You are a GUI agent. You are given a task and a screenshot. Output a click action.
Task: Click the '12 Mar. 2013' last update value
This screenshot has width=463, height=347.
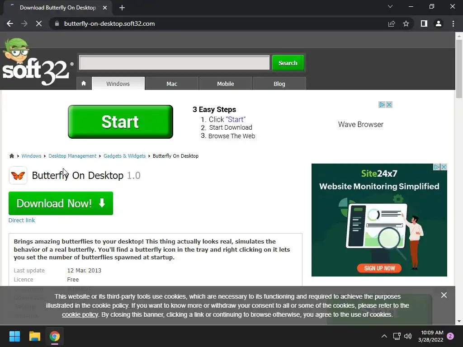point(84,270)
